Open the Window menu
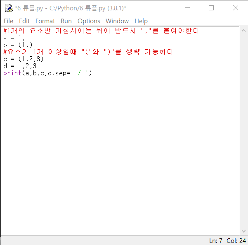This screenshot has width=248, height=245. (x=117, y=21)
